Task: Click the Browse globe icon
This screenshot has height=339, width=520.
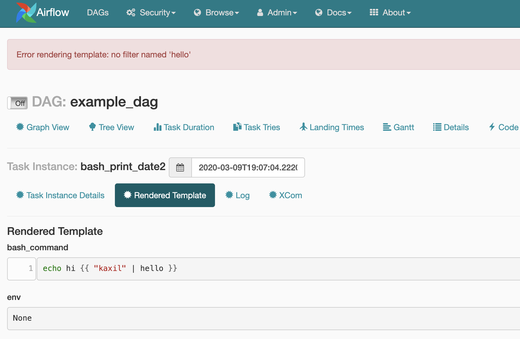Action: (197, 12)
